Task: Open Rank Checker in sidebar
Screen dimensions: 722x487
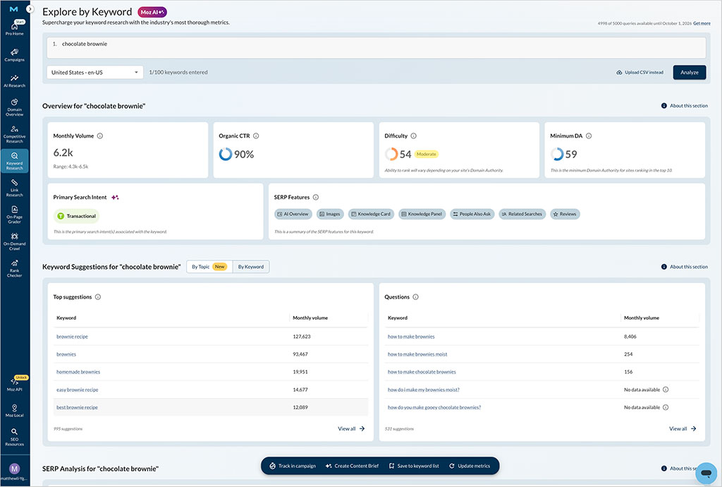Action: [14, 268]
